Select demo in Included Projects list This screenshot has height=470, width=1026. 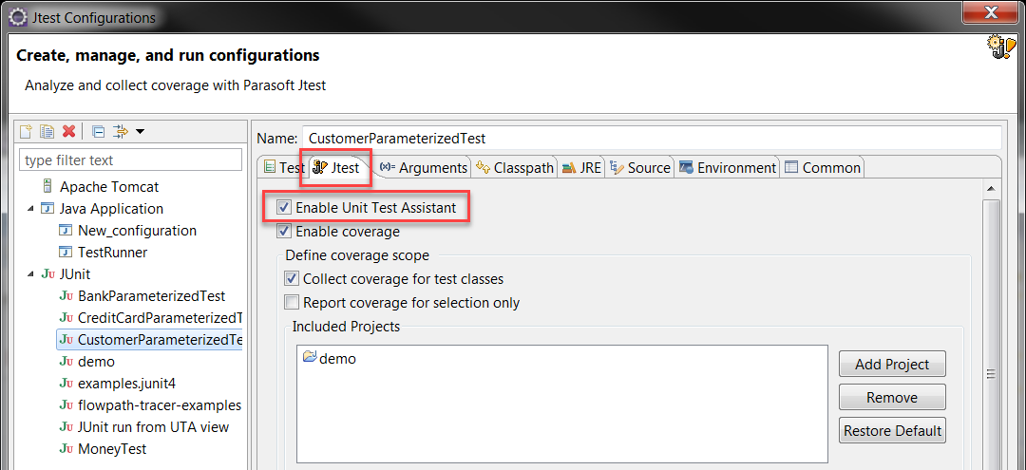click(337, 358)
